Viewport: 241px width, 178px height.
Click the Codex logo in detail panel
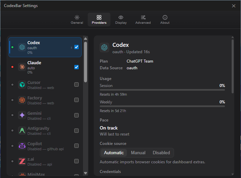point(104,48)
